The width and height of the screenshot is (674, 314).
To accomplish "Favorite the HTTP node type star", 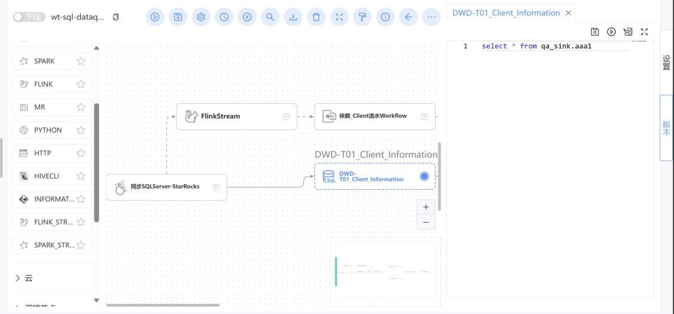I will (x=81, y=153).
